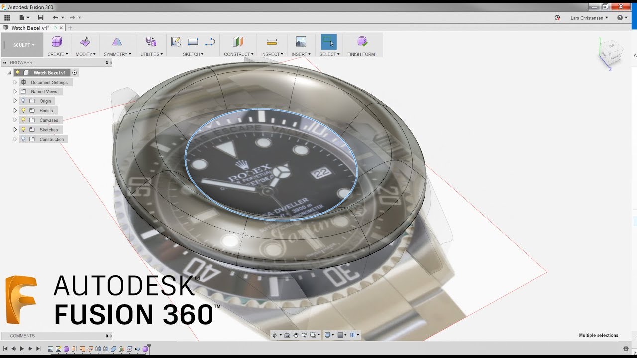Close the Watch Bezel v1 tab

tap(62, 28)
